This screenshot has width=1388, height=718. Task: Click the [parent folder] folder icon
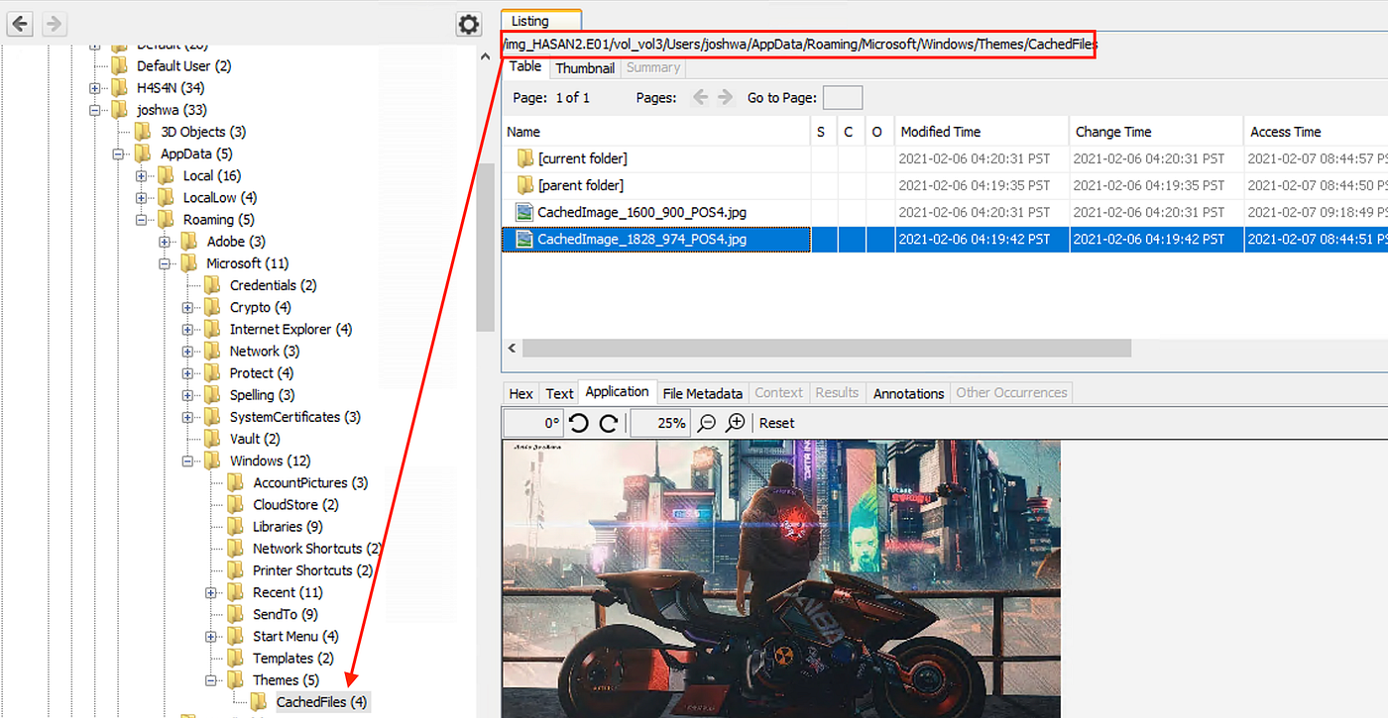click(524, 185)
